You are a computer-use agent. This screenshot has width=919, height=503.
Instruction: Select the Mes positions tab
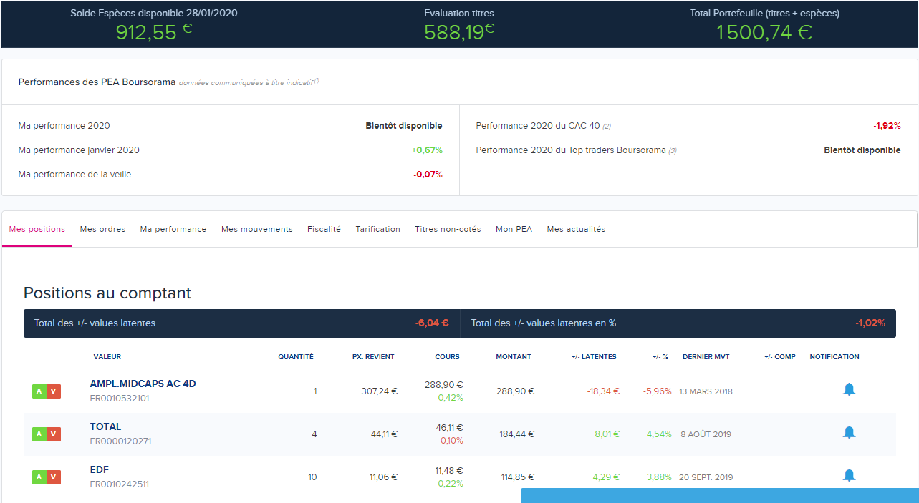click(37, 229)
